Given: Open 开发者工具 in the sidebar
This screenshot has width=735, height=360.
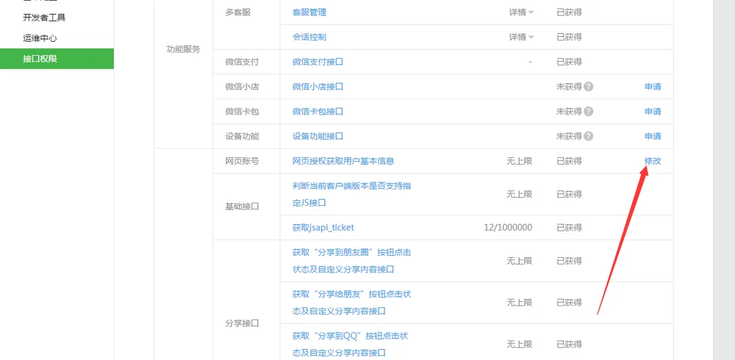Looking at the screenshot, I should tap(44, 17).
